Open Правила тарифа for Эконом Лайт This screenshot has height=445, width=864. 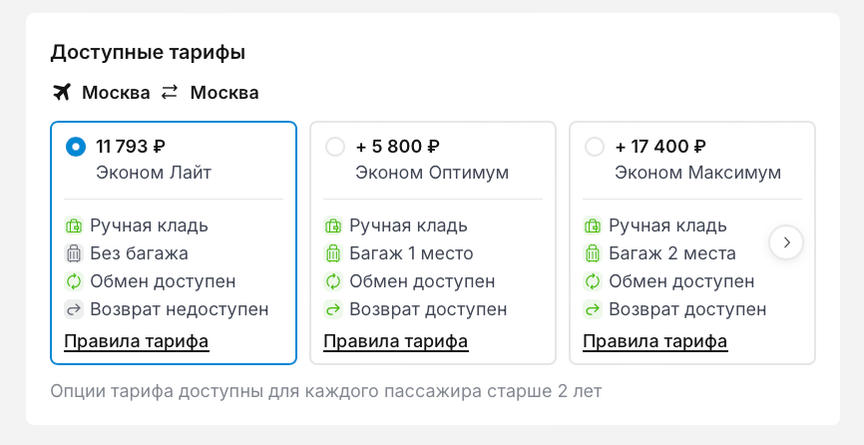point(136,341)
